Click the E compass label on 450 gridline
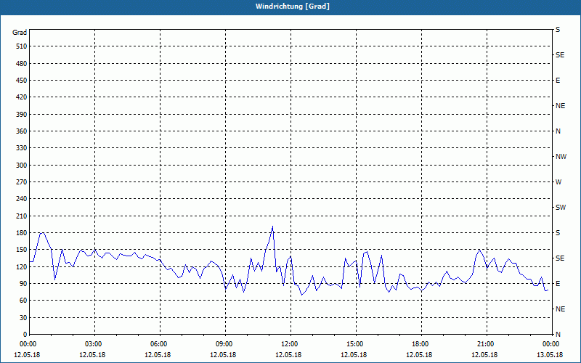Screen dimensions: 581x363 click(558, 81)
